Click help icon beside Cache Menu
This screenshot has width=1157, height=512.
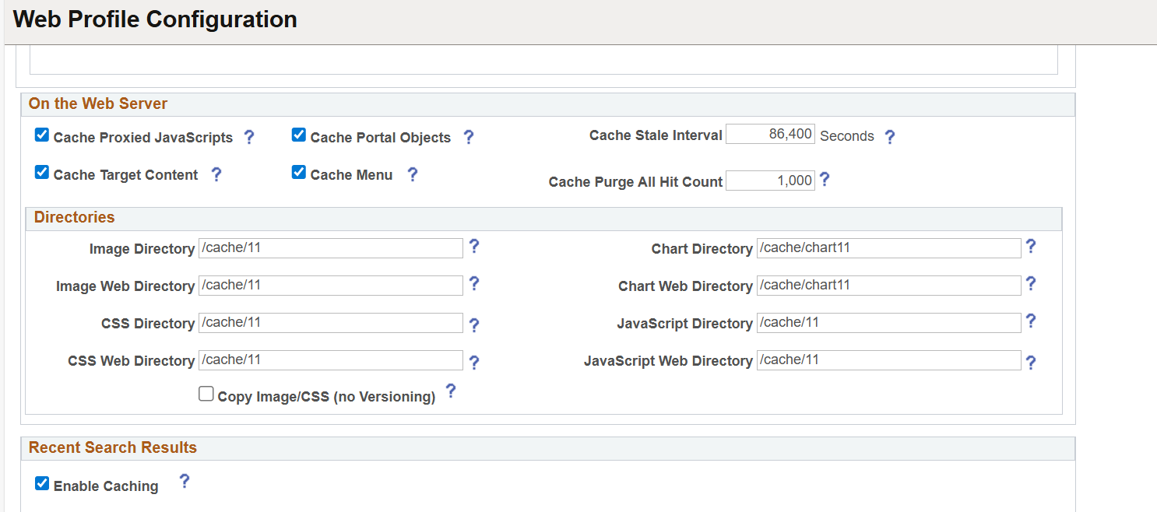(413, 174)
